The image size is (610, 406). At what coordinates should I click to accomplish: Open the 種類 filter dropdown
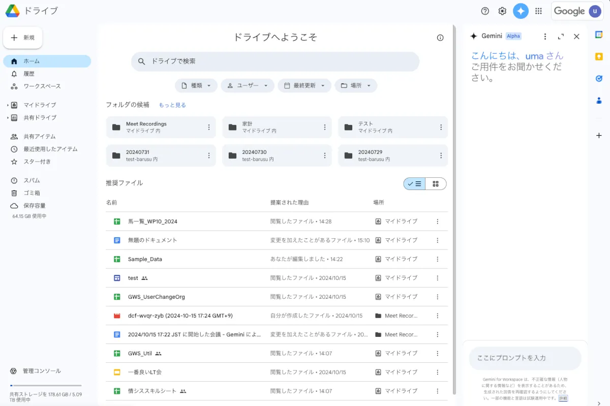point(196,86)
